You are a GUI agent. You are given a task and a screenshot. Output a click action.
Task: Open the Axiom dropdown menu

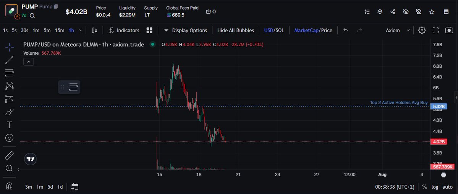point(398,30)
